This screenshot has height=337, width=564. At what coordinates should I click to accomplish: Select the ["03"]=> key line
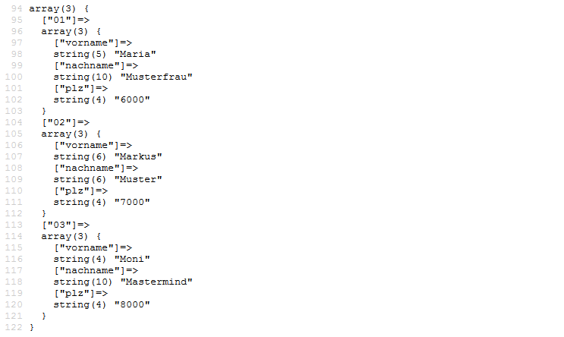66,225
